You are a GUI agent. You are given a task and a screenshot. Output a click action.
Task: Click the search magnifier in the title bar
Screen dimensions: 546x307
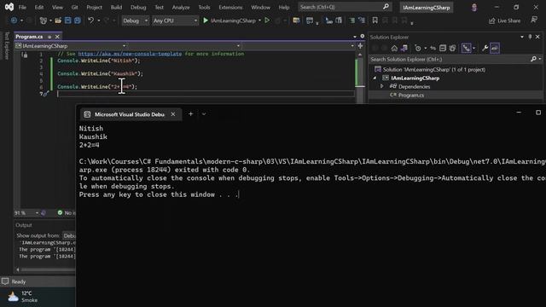[x=386, y=7]
